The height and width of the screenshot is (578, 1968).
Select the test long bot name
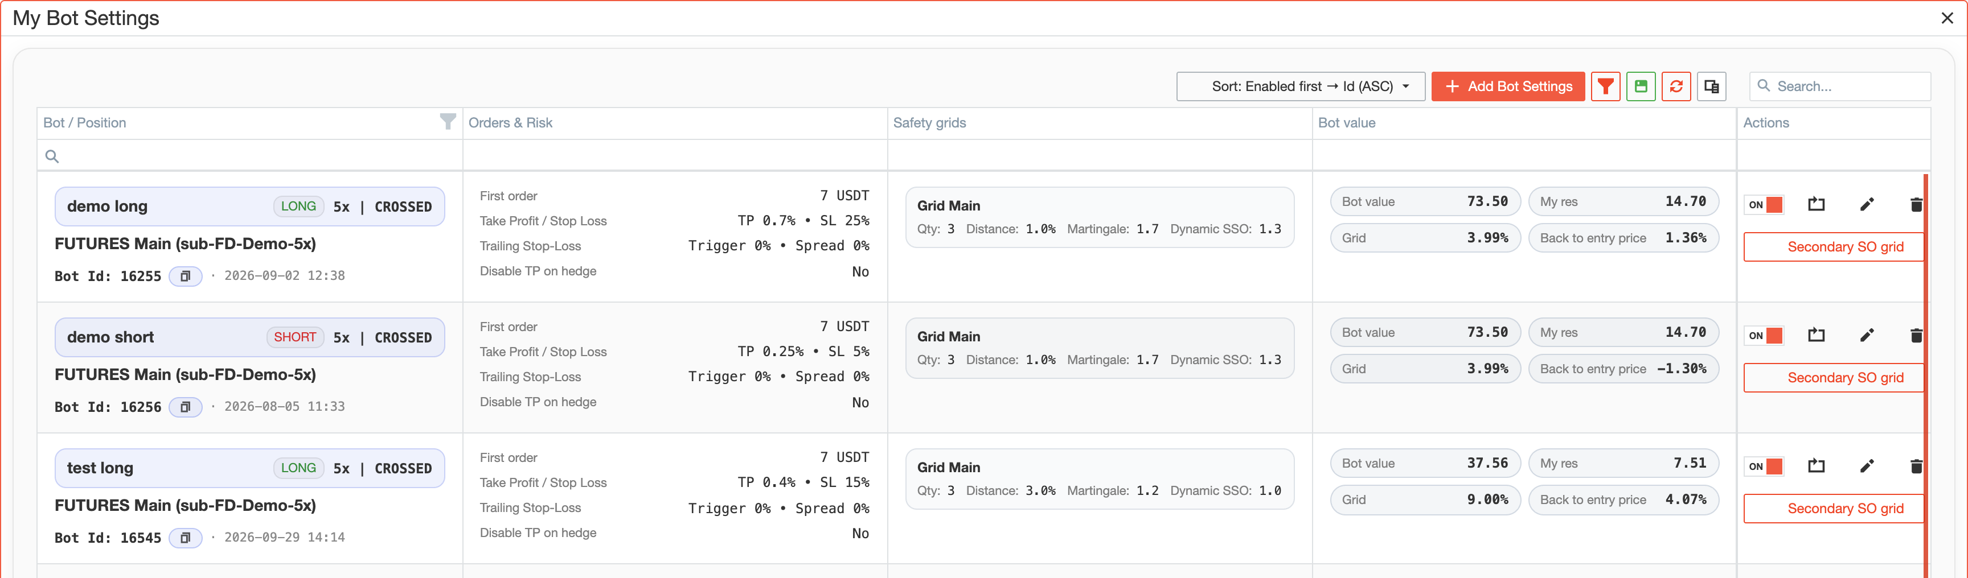point(100,468)
